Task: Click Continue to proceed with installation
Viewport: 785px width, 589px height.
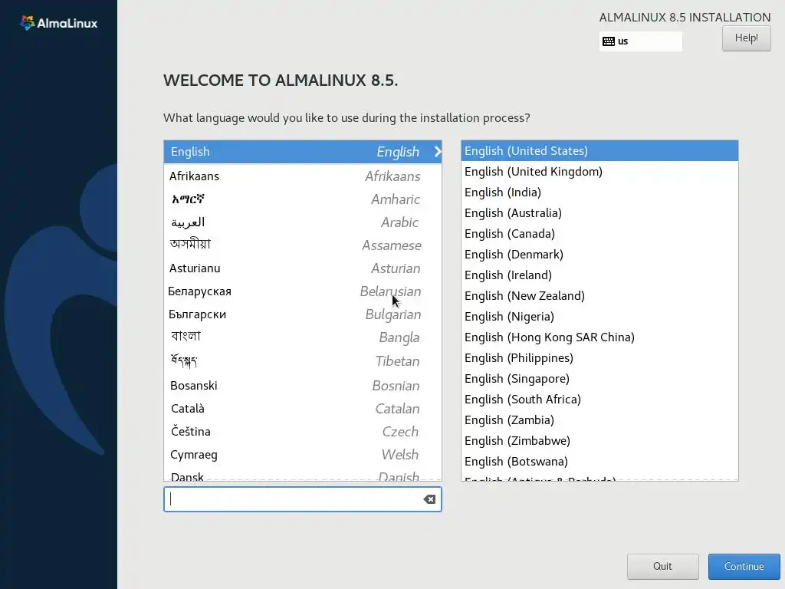Action: [744, 567]
